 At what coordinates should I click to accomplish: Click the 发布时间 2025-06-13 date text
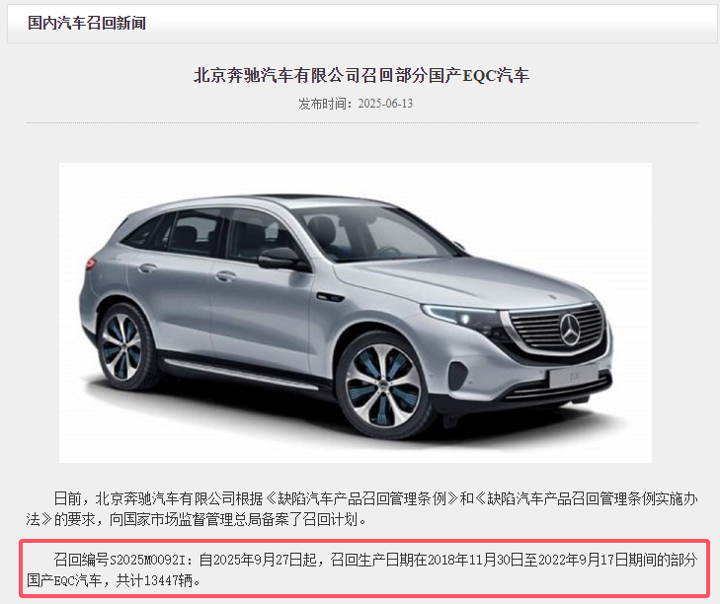356,104
